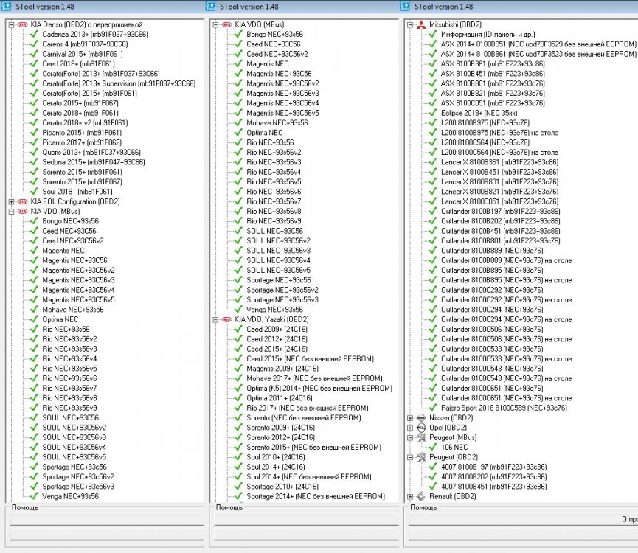
Task: Click the green check beside Pajero Sport 2018
Action: pos(434,408)
